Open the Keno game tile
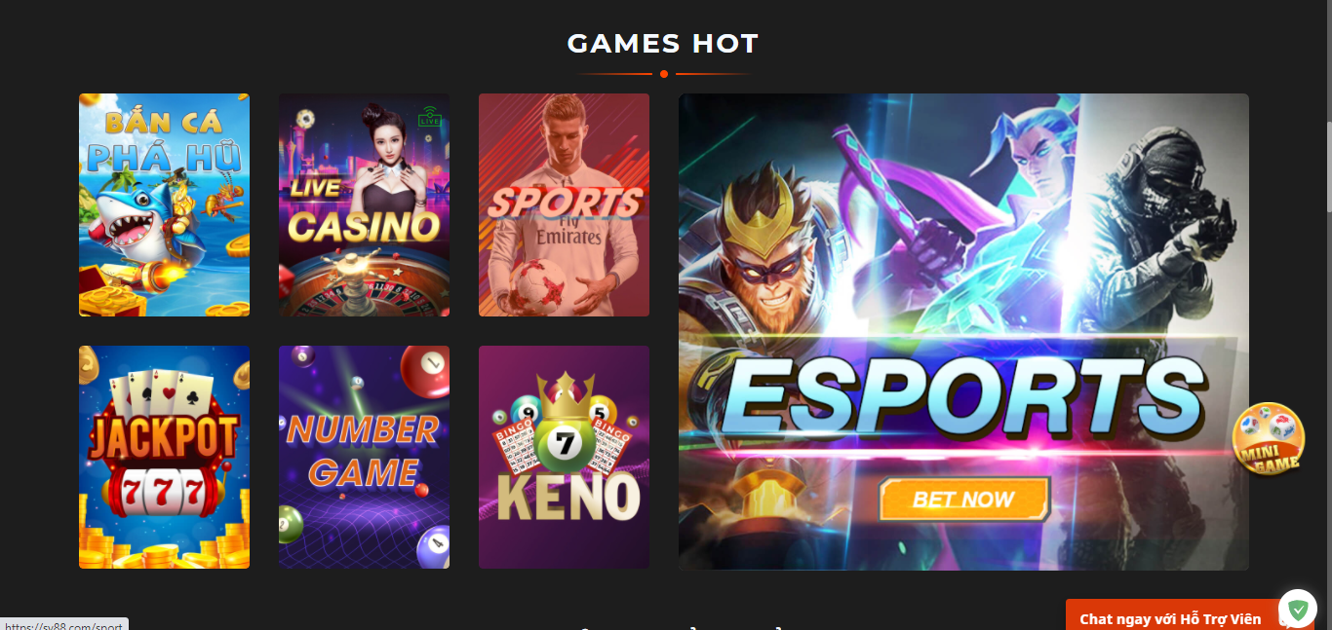The image size is (1332, 630). [x=564, y=457]
